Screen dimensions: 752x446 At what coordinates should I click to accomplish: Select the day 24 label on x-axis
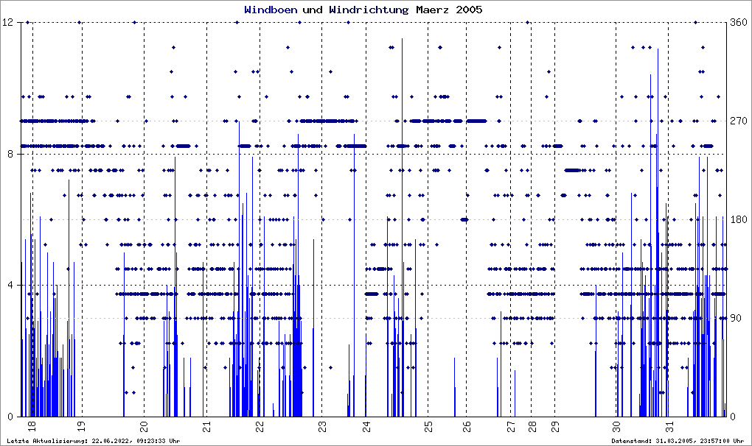pyautogui.click(x=366, y=425)
